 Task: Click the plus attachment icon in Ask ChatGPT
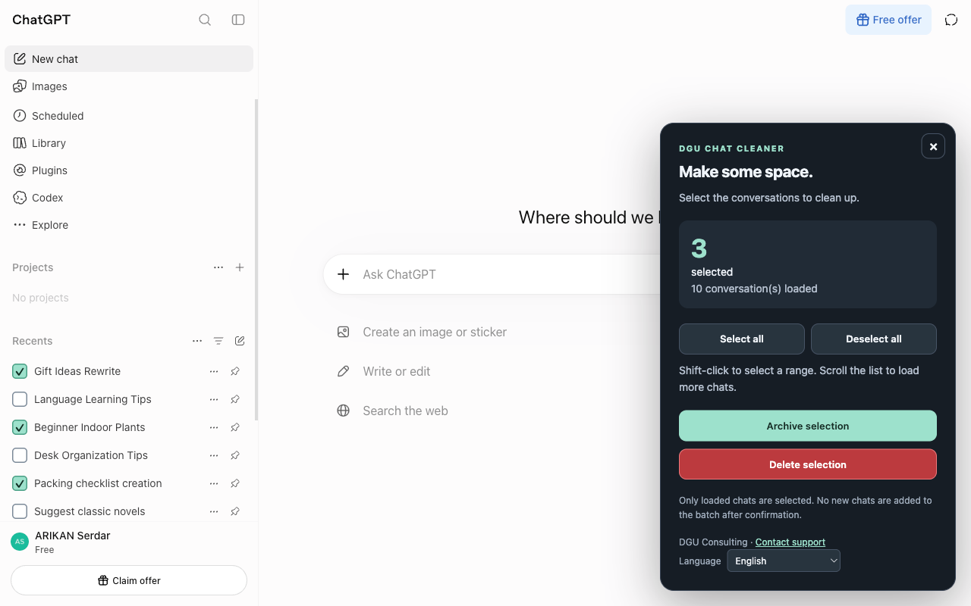[344, 274]
